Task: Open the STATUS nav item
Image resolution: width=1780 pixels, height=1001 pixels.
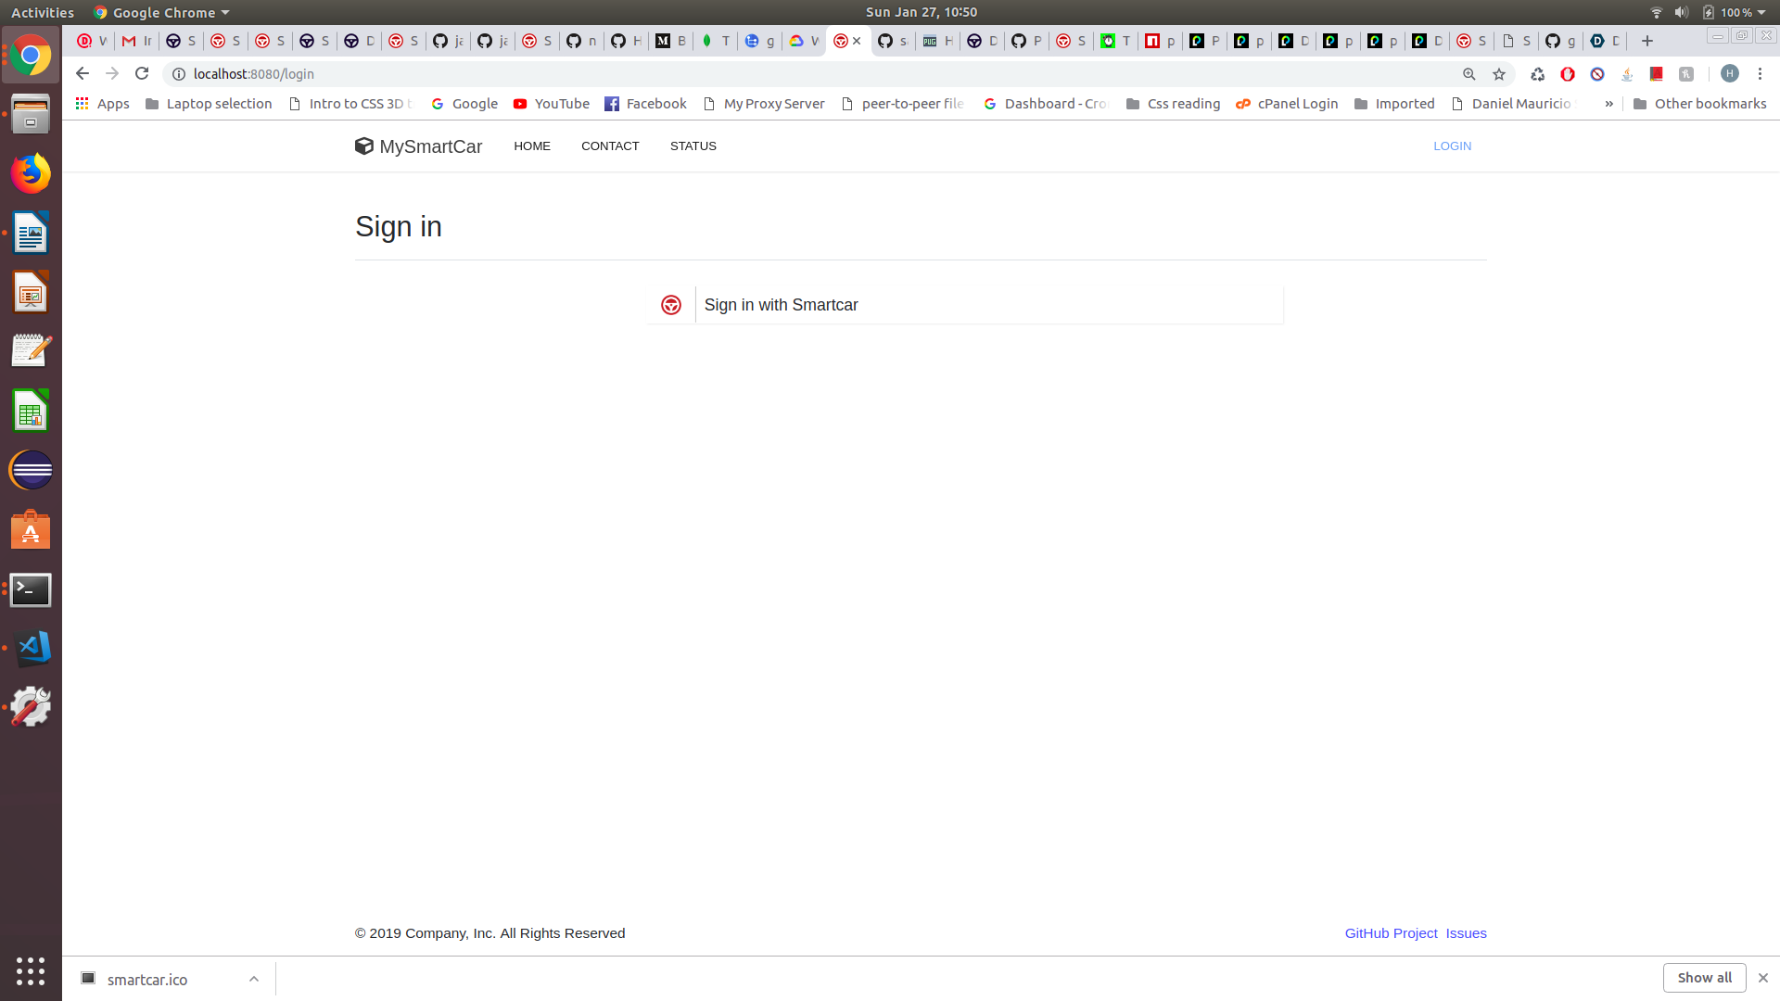Action: pos(693,146)
